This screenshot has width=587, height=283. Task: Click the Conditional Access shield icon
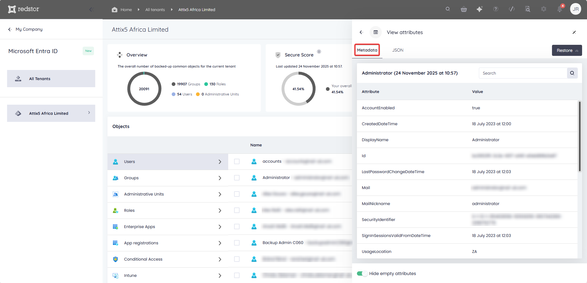tap(115, 259)
